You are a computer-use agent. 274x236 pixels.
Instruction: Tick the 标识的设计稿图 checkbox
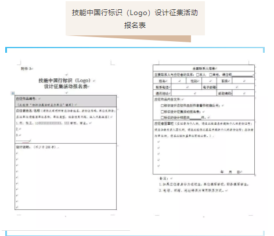click(163, 118)
